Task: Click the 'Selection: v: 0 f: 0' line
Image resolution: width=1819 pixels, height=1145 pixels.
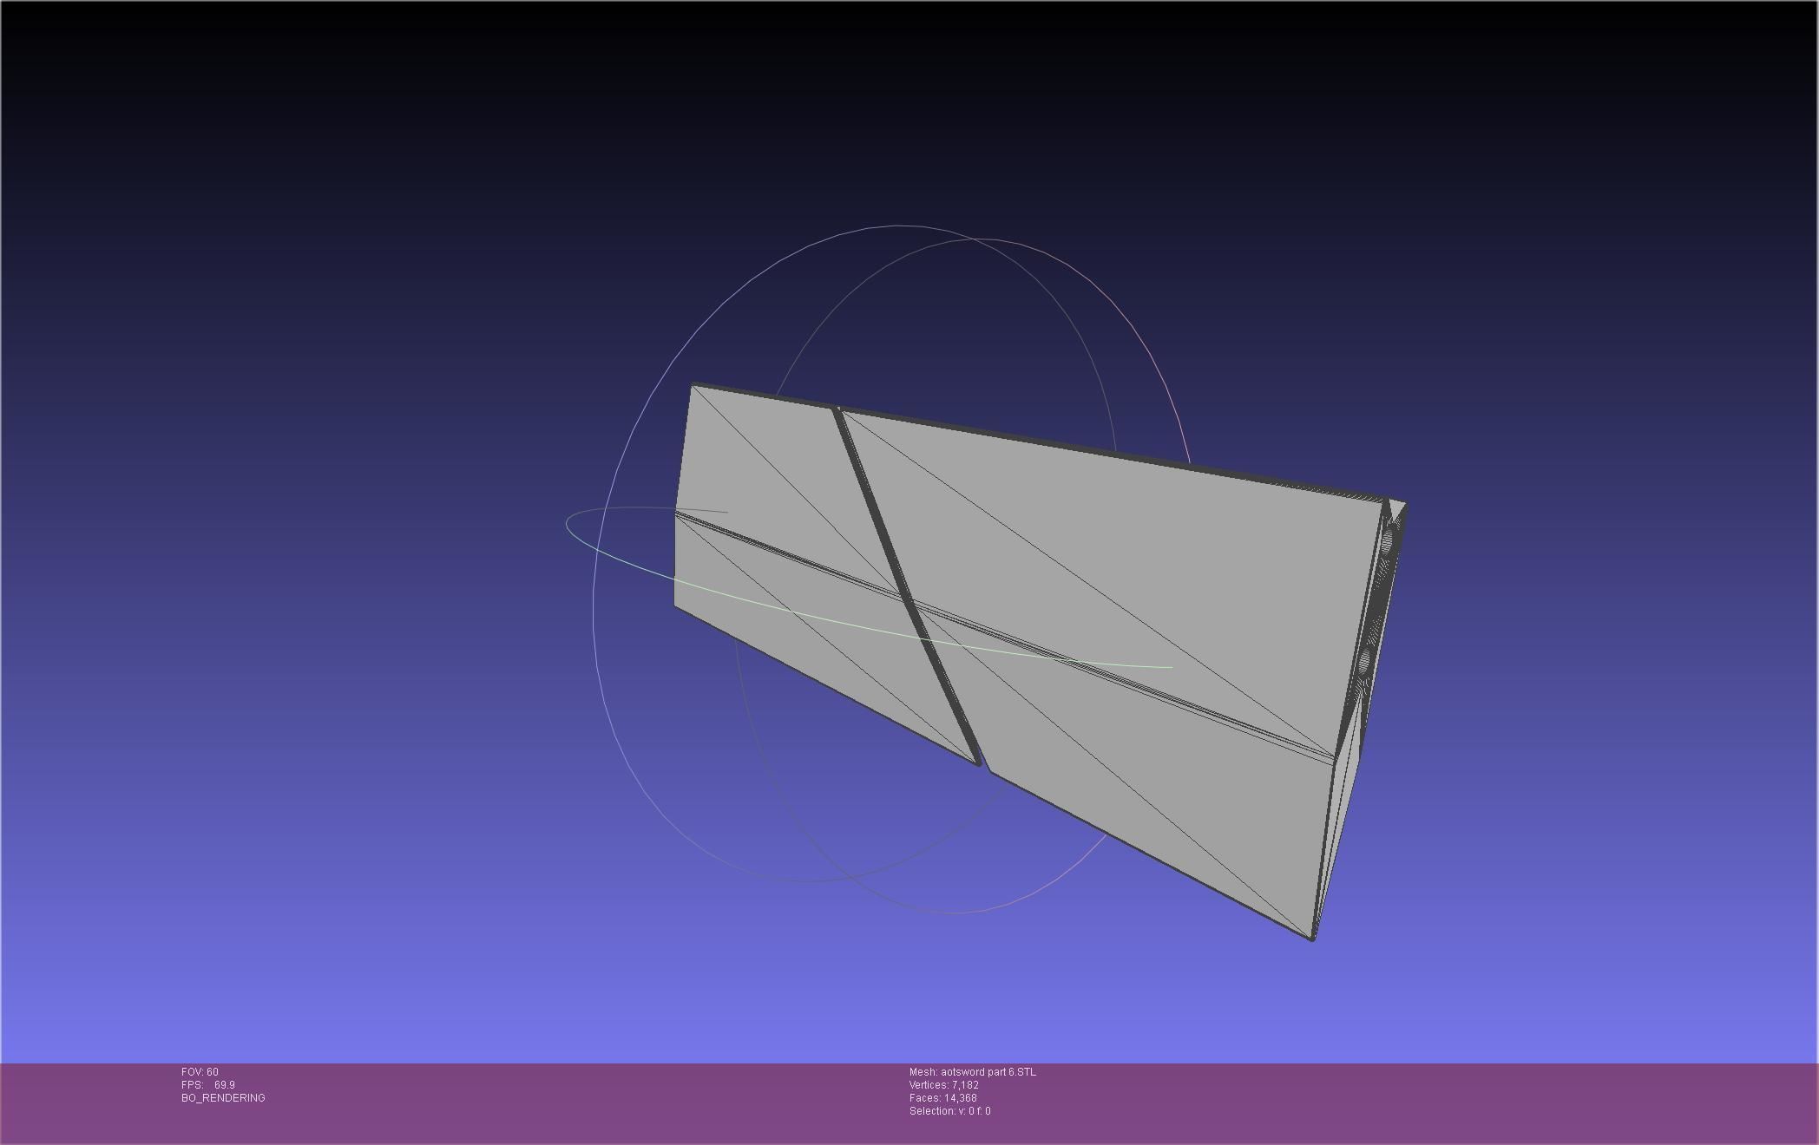Action: (949, 1111)
